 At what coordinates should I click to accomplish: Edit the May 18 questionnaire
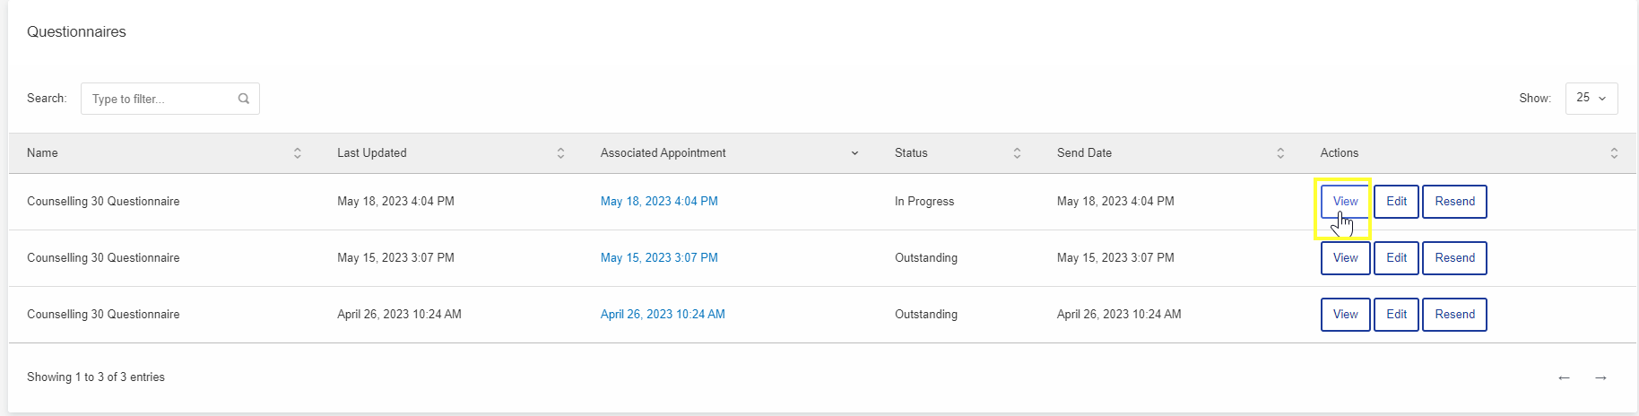tap(1396, 202)
